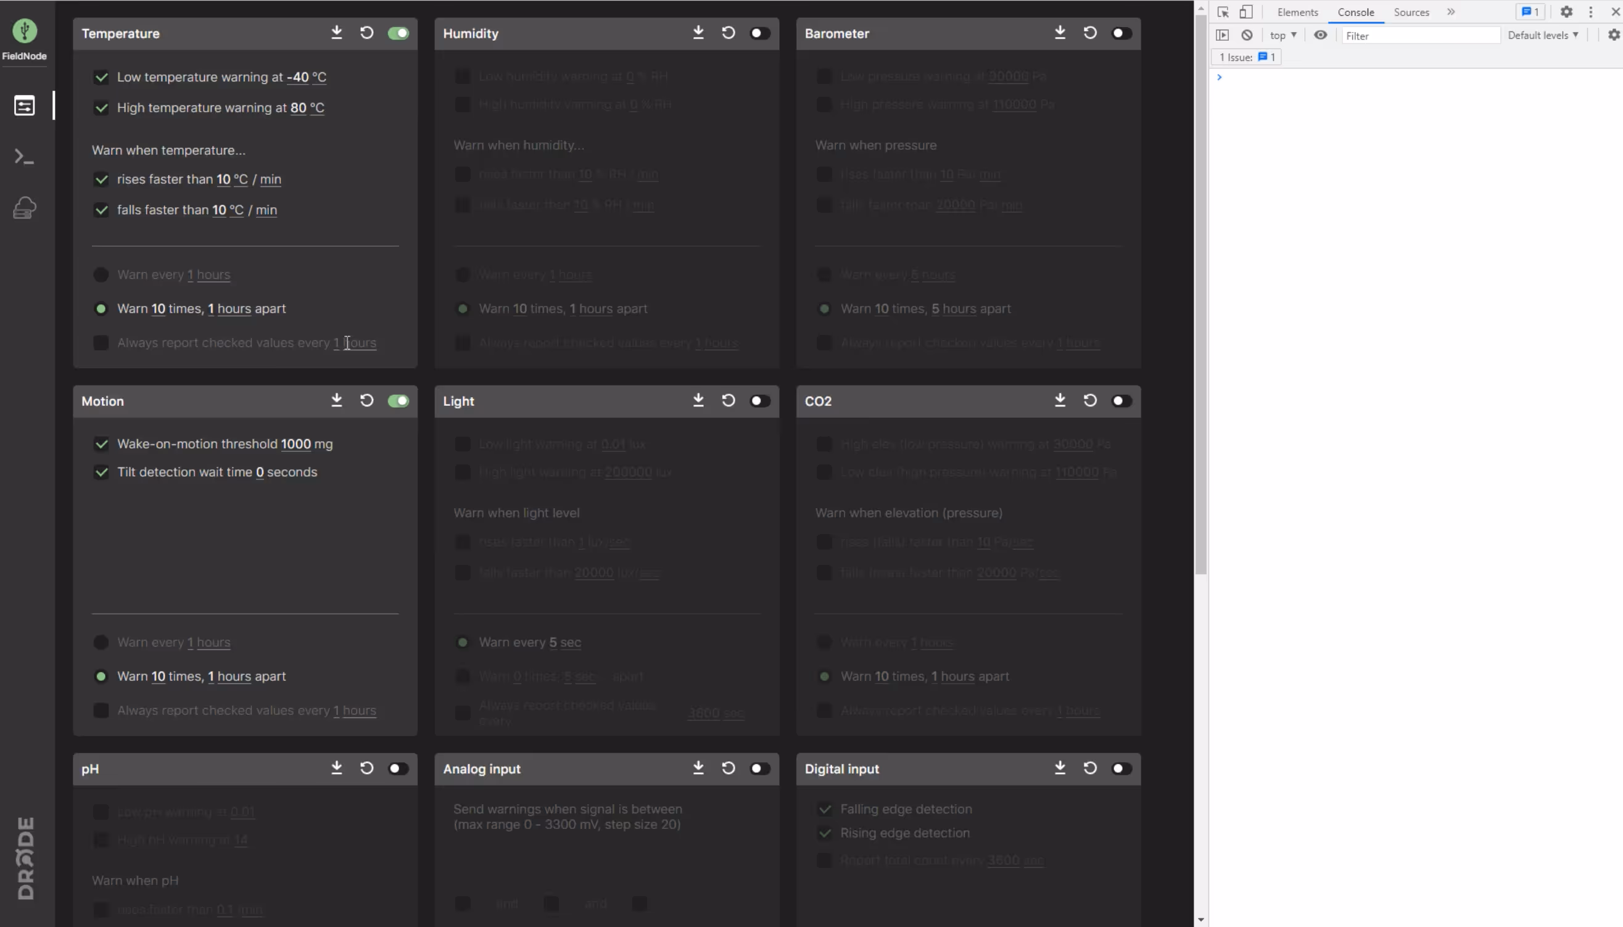Image resolution: width=1623 pixels, height=927 pixels.
Task: Select Motion 'Warn 10 times' radio button
Action: click(x=101, y=676)
